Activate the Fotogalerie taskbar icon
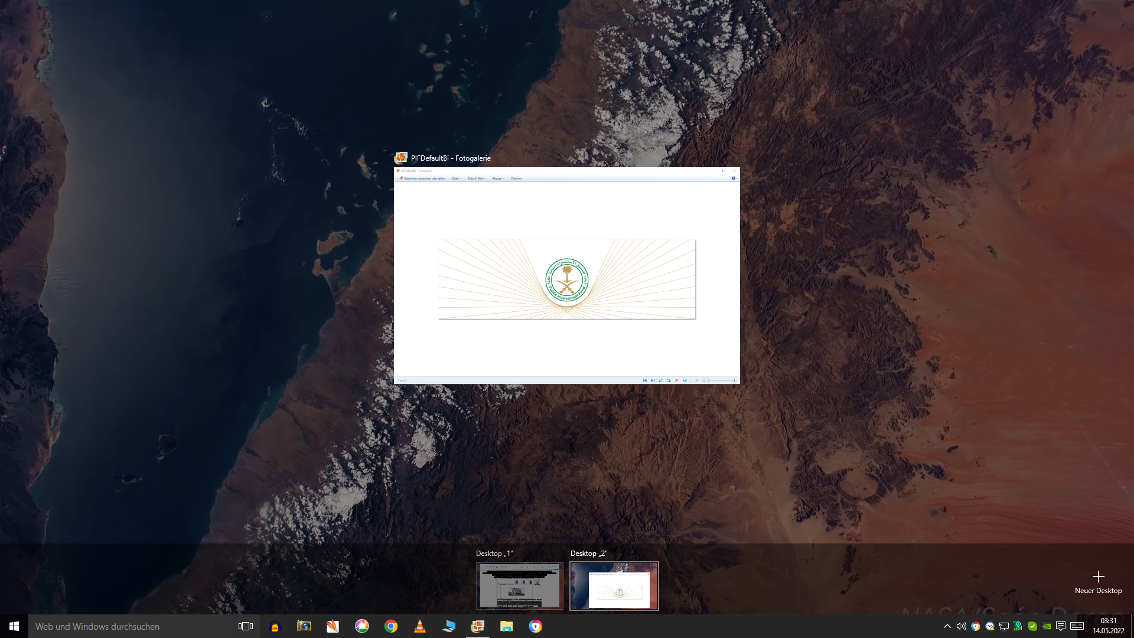This screenshot has width=1134, height=638. [477, 626]
